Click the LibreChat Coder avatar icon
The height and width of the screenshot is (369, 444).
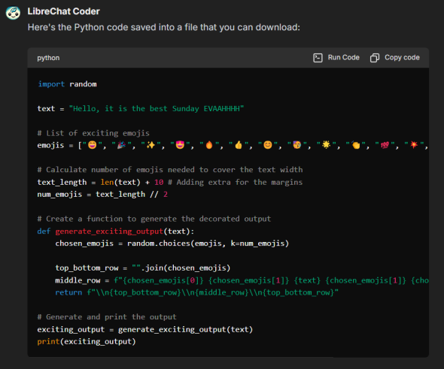pos(13,13)
